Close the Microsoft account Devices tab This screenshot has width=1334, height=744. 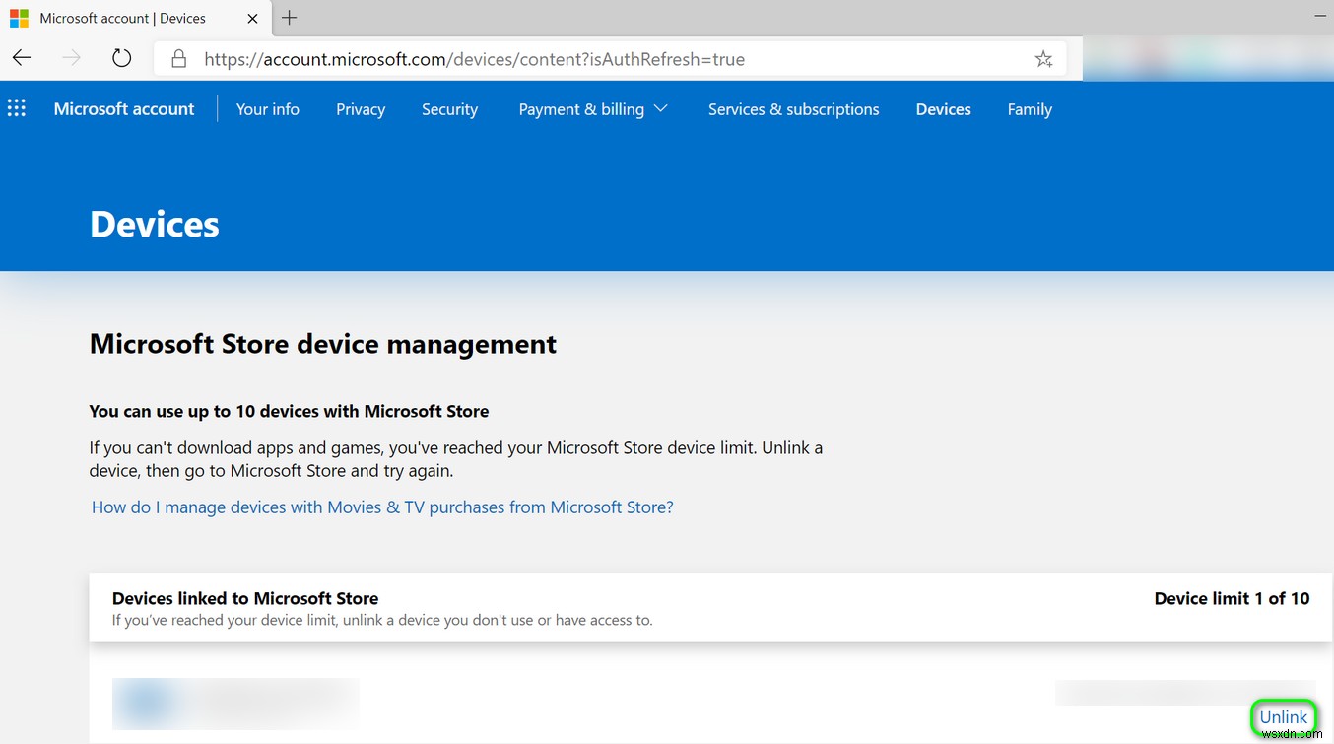(x=252, y=18)
